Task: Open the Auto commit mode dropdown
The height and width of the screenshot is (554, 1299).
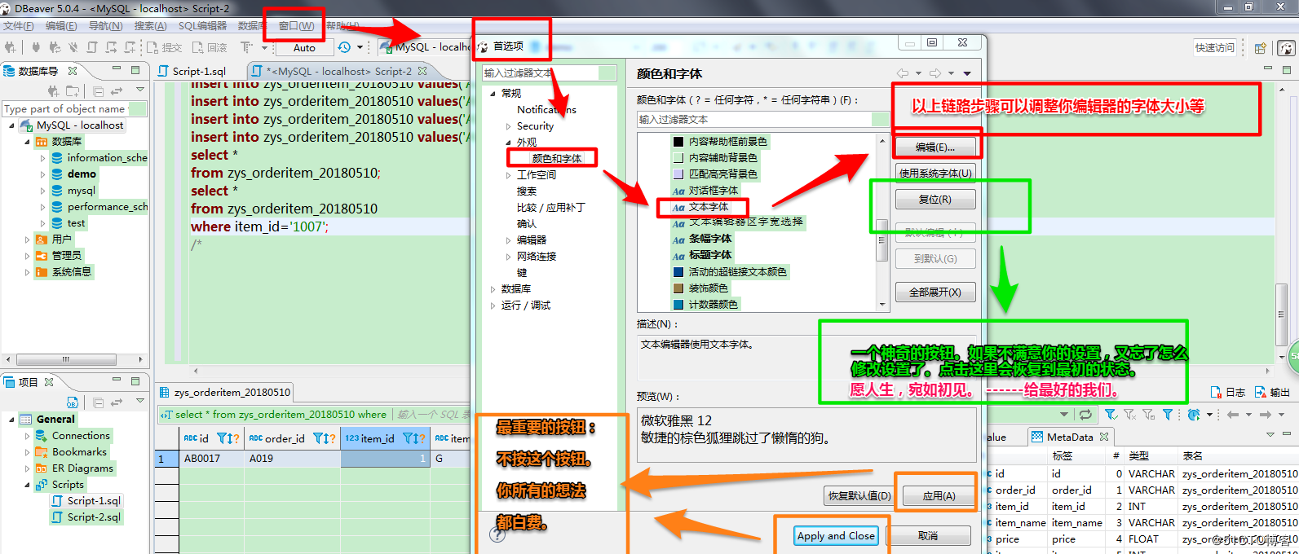Action: tap(304, 47)
